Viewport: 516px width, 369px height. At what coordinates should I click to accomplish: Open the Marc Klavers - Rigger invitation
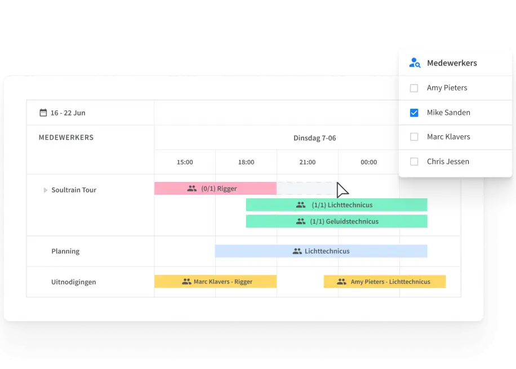(216, 282)
